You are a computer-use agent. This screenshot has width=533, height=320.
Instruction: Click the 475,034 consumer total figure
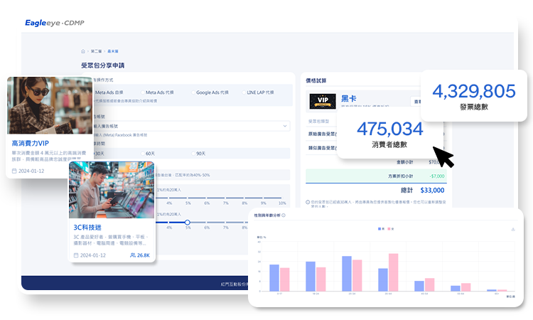pos(390,129)
